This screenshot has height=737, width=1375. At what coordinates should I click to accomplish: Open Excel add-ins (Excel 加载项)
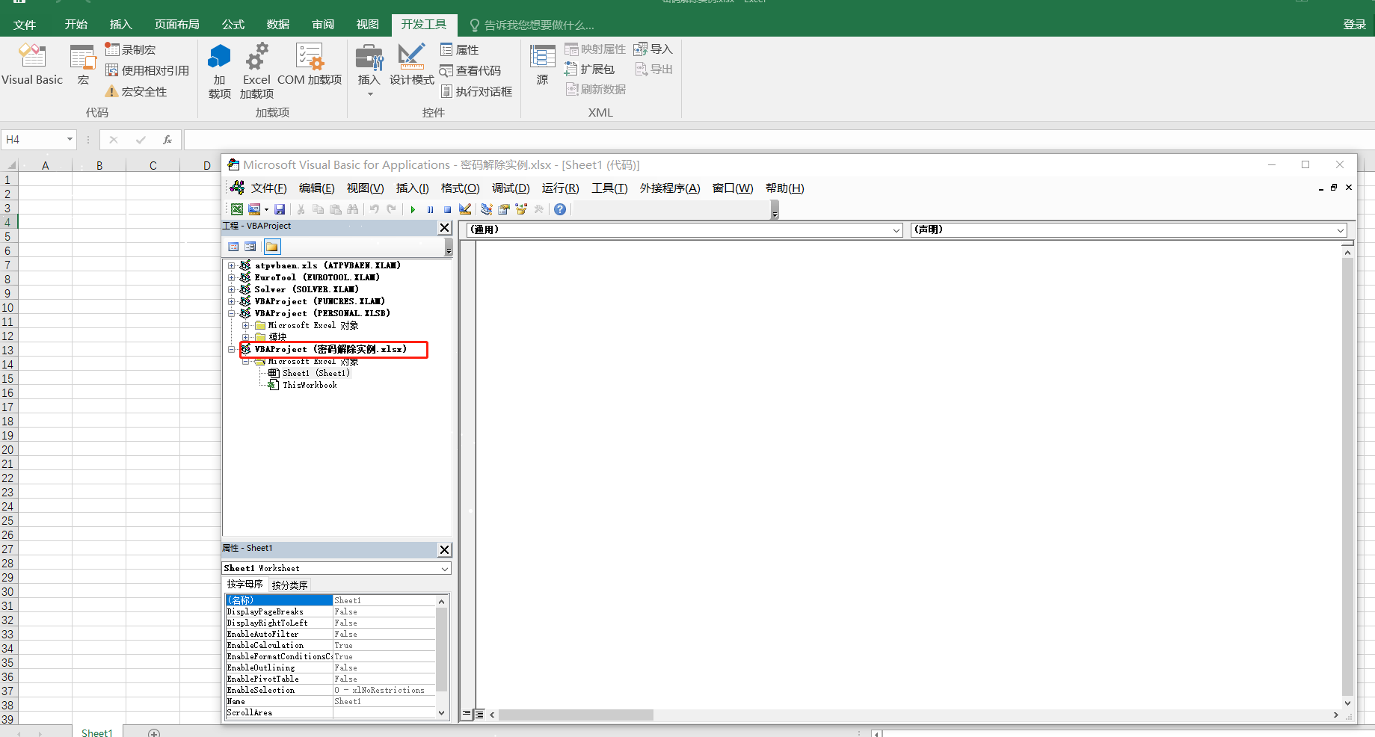[256, 71]
